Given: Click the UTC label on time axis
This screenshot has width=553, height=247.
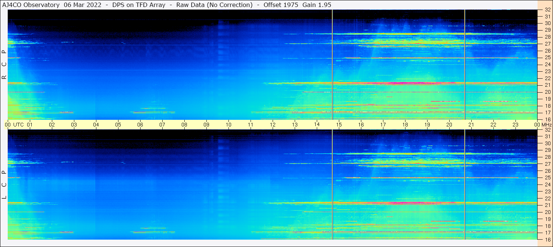Looking at the screenshot, I should click(18, 125).
